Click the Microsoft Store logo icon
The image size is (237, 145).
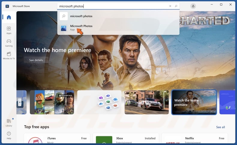(x=7, y=6)
